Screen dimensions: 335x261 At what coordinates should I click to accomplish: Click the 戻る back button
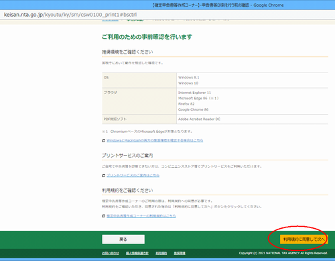(x=123, y=240)
